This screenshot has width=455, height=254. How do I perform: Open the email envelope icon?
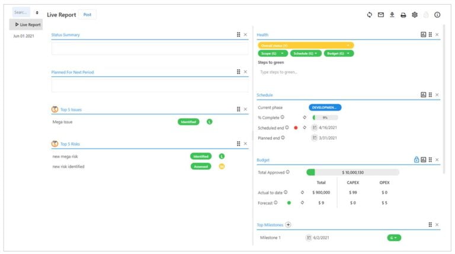(381, 15)
